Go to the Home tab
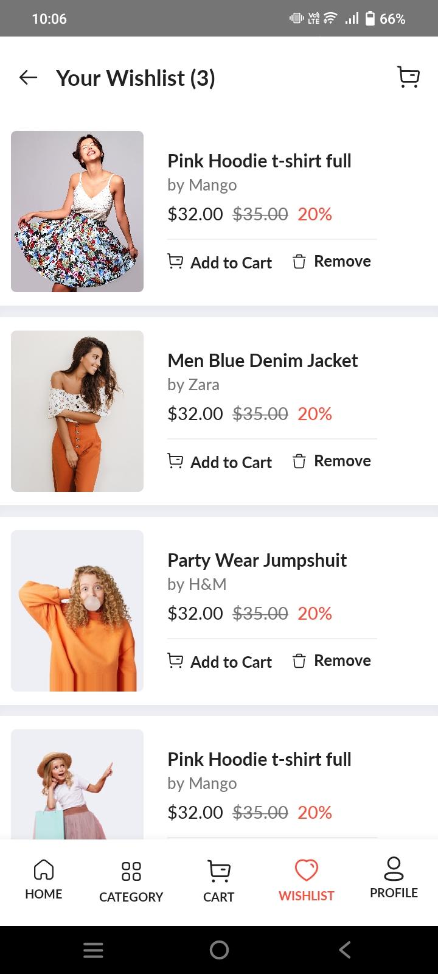 point(44,879)
